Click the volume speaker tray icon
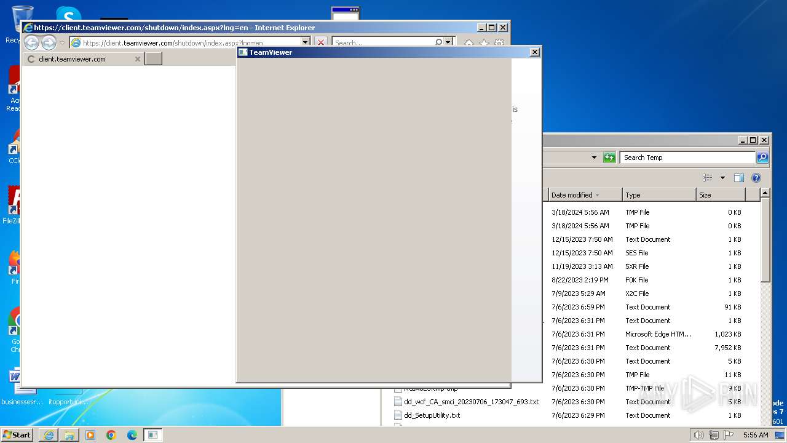787x443 pixels. 698,435
